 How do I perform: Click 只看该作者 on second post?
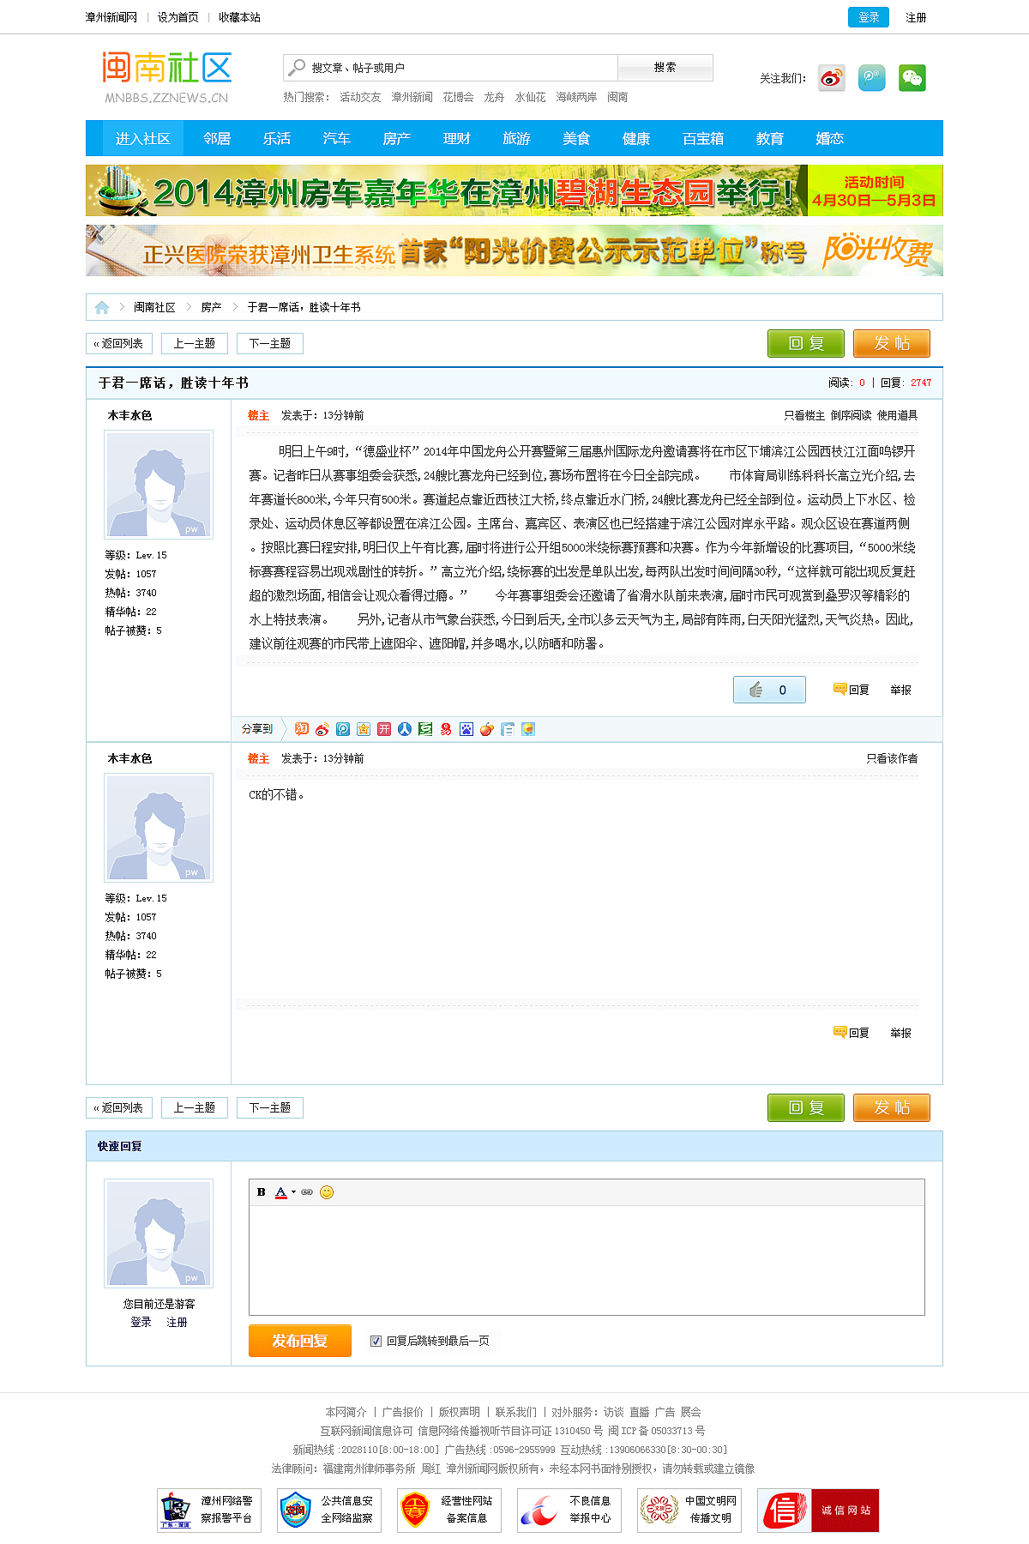tap(892, 758)
